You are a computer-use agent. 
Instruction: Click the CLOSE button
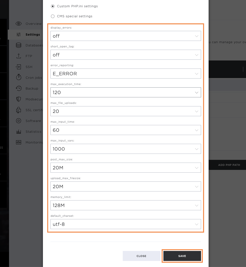(141, 256)
